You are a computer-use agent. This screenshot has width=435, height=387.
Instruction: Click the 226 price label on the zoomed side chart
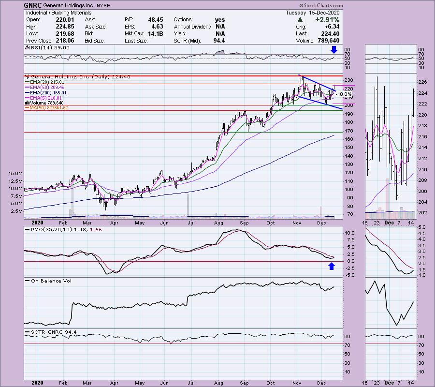point(423,82)
